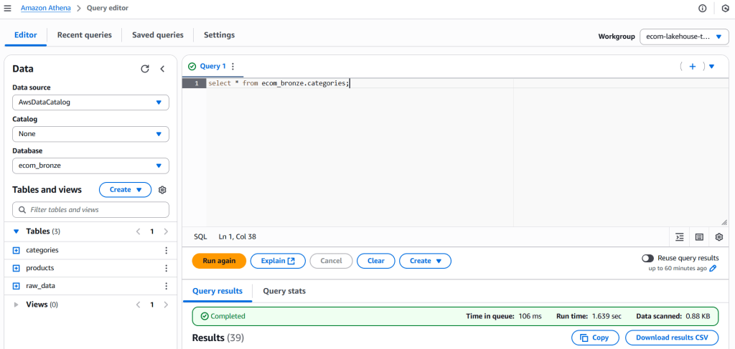Viewport: 735px width, 349px height.
Task: Open actions menu for categories table
Action: click(x=166, y=250)
